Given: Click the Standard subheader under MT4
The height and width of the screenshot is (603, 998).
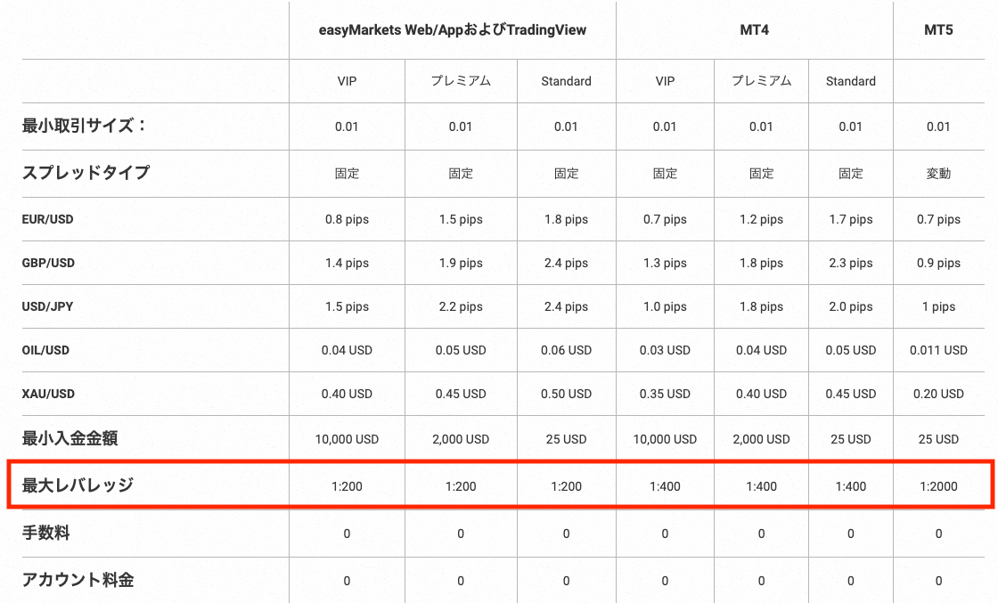Looking at the screenshot, I should 850,81.
